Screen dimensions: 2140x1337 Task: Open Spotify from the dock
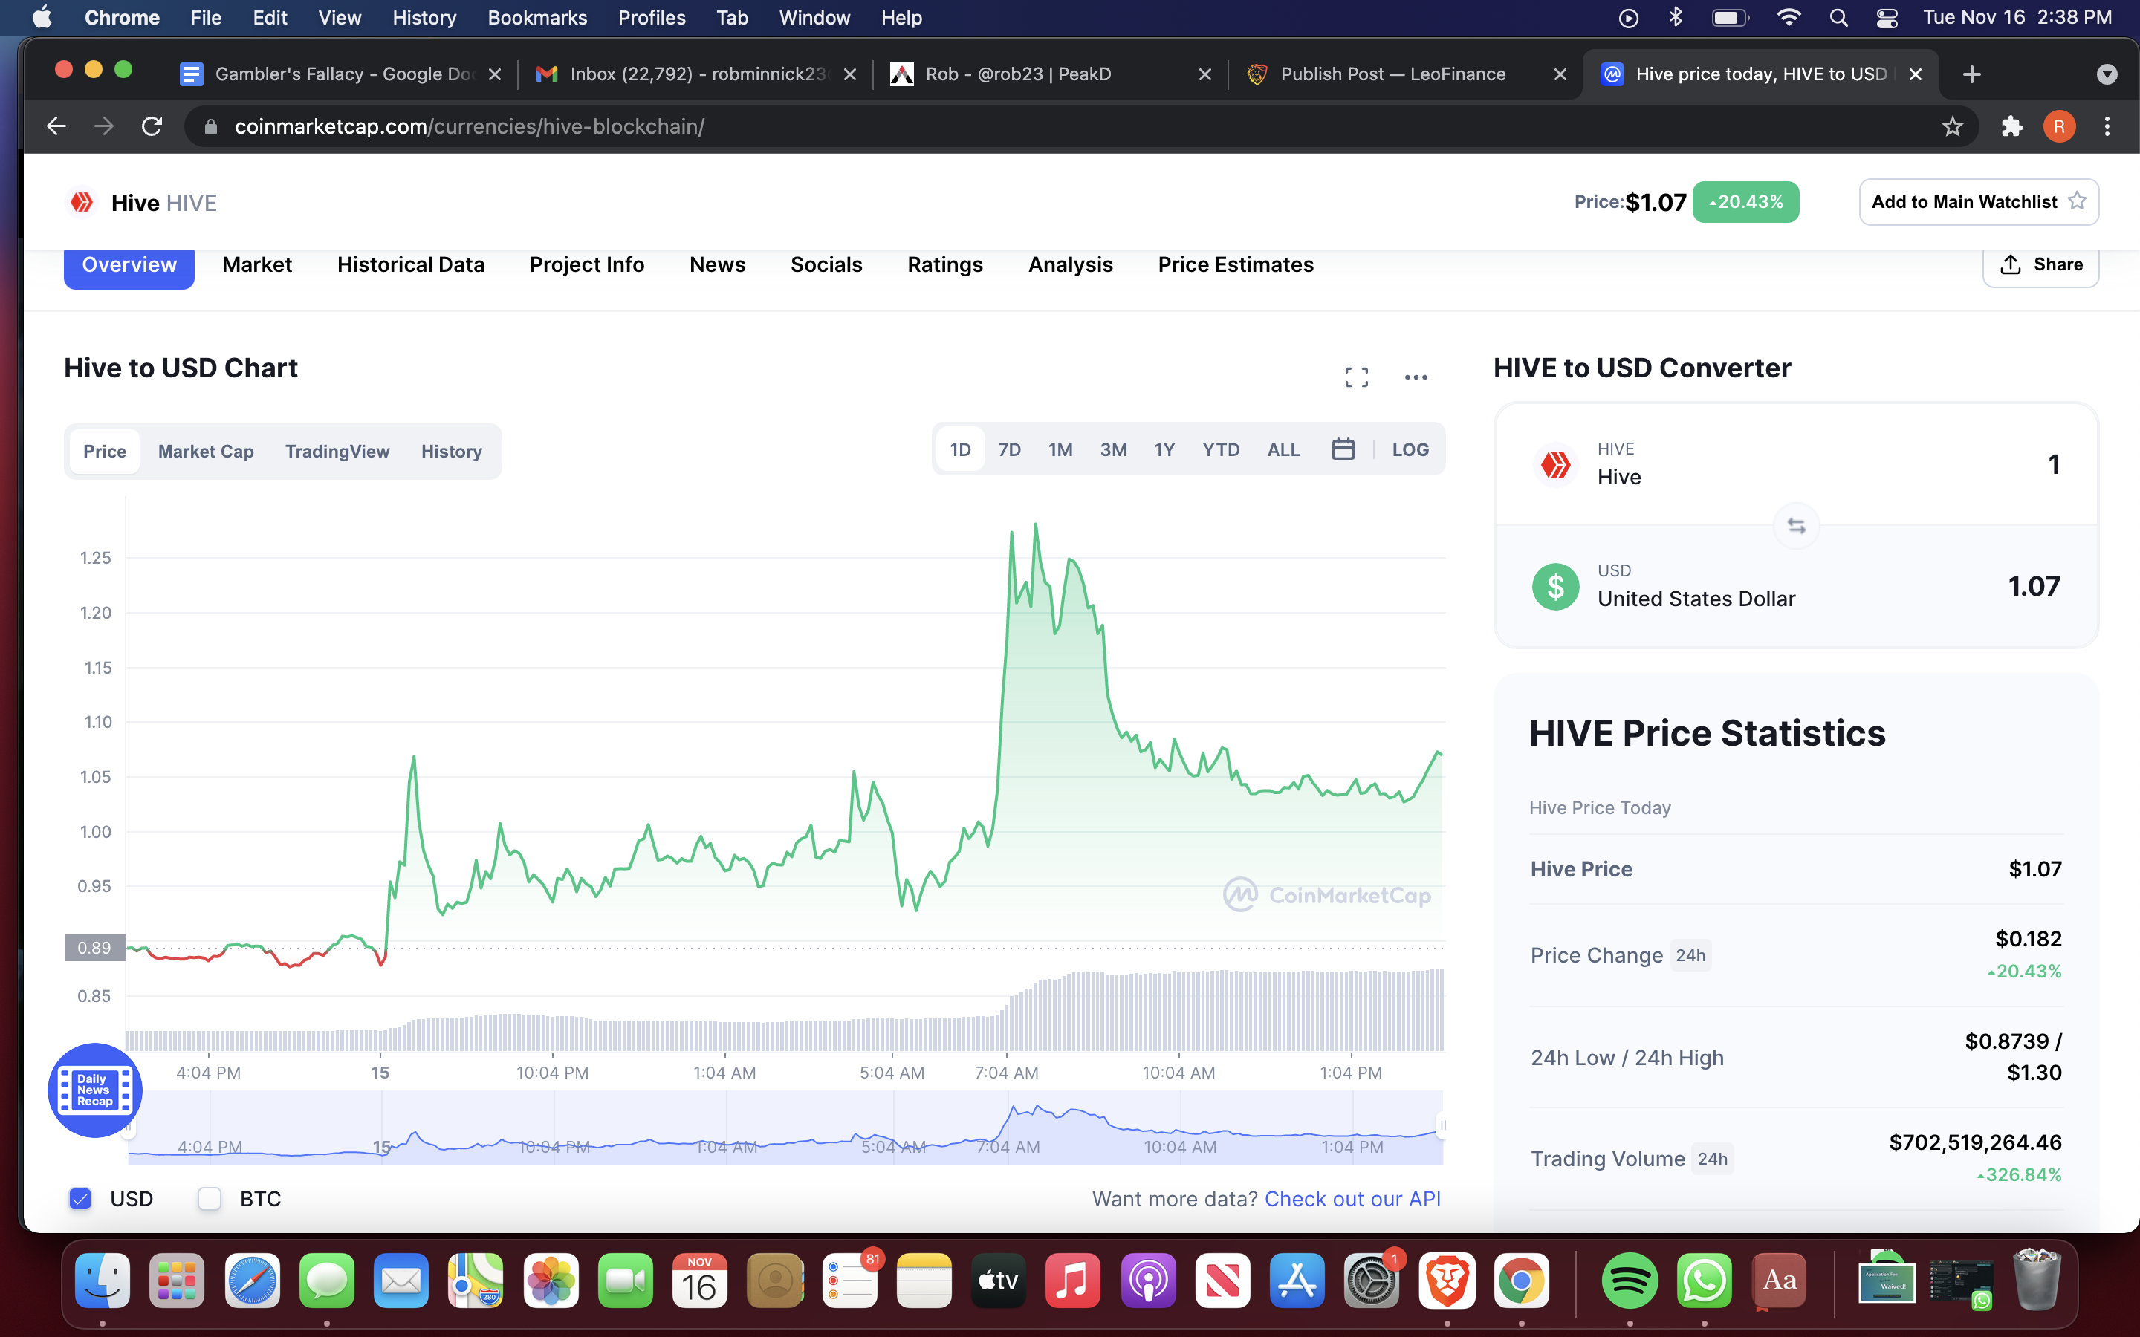point(1629,1281)
